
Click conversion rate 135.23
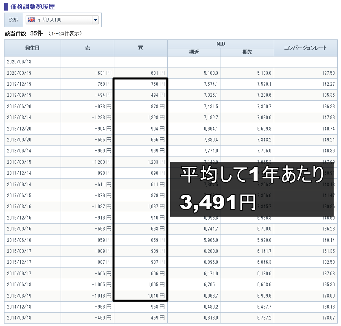pos(328,229)
